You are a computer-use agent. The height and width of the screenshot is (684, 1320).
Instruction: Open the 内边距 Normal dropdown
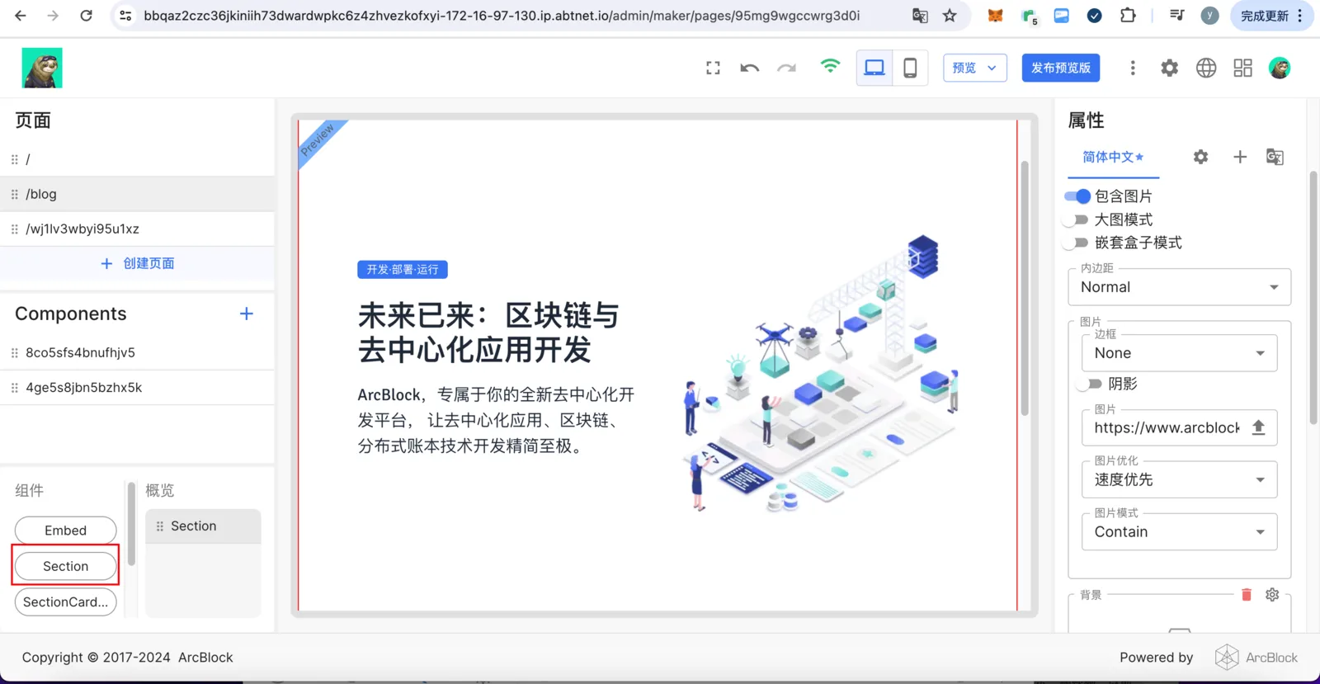(x=1180, y=287)
